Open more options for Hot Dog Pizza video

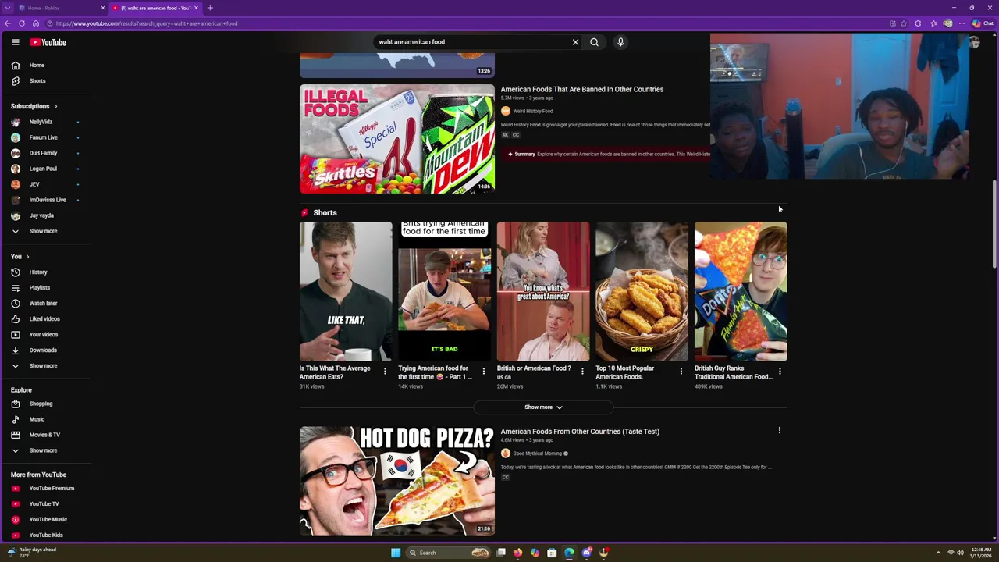point(779,431)
